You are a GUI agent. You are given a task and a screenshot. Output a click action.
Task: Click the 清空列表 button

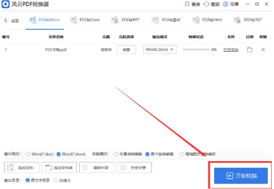coord(97,168)
